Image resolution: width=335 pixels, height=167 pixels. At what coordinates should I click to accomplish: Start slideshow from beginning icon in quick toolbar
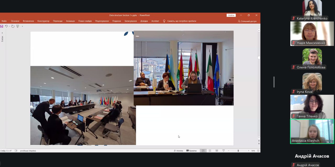tap(18, 26)
